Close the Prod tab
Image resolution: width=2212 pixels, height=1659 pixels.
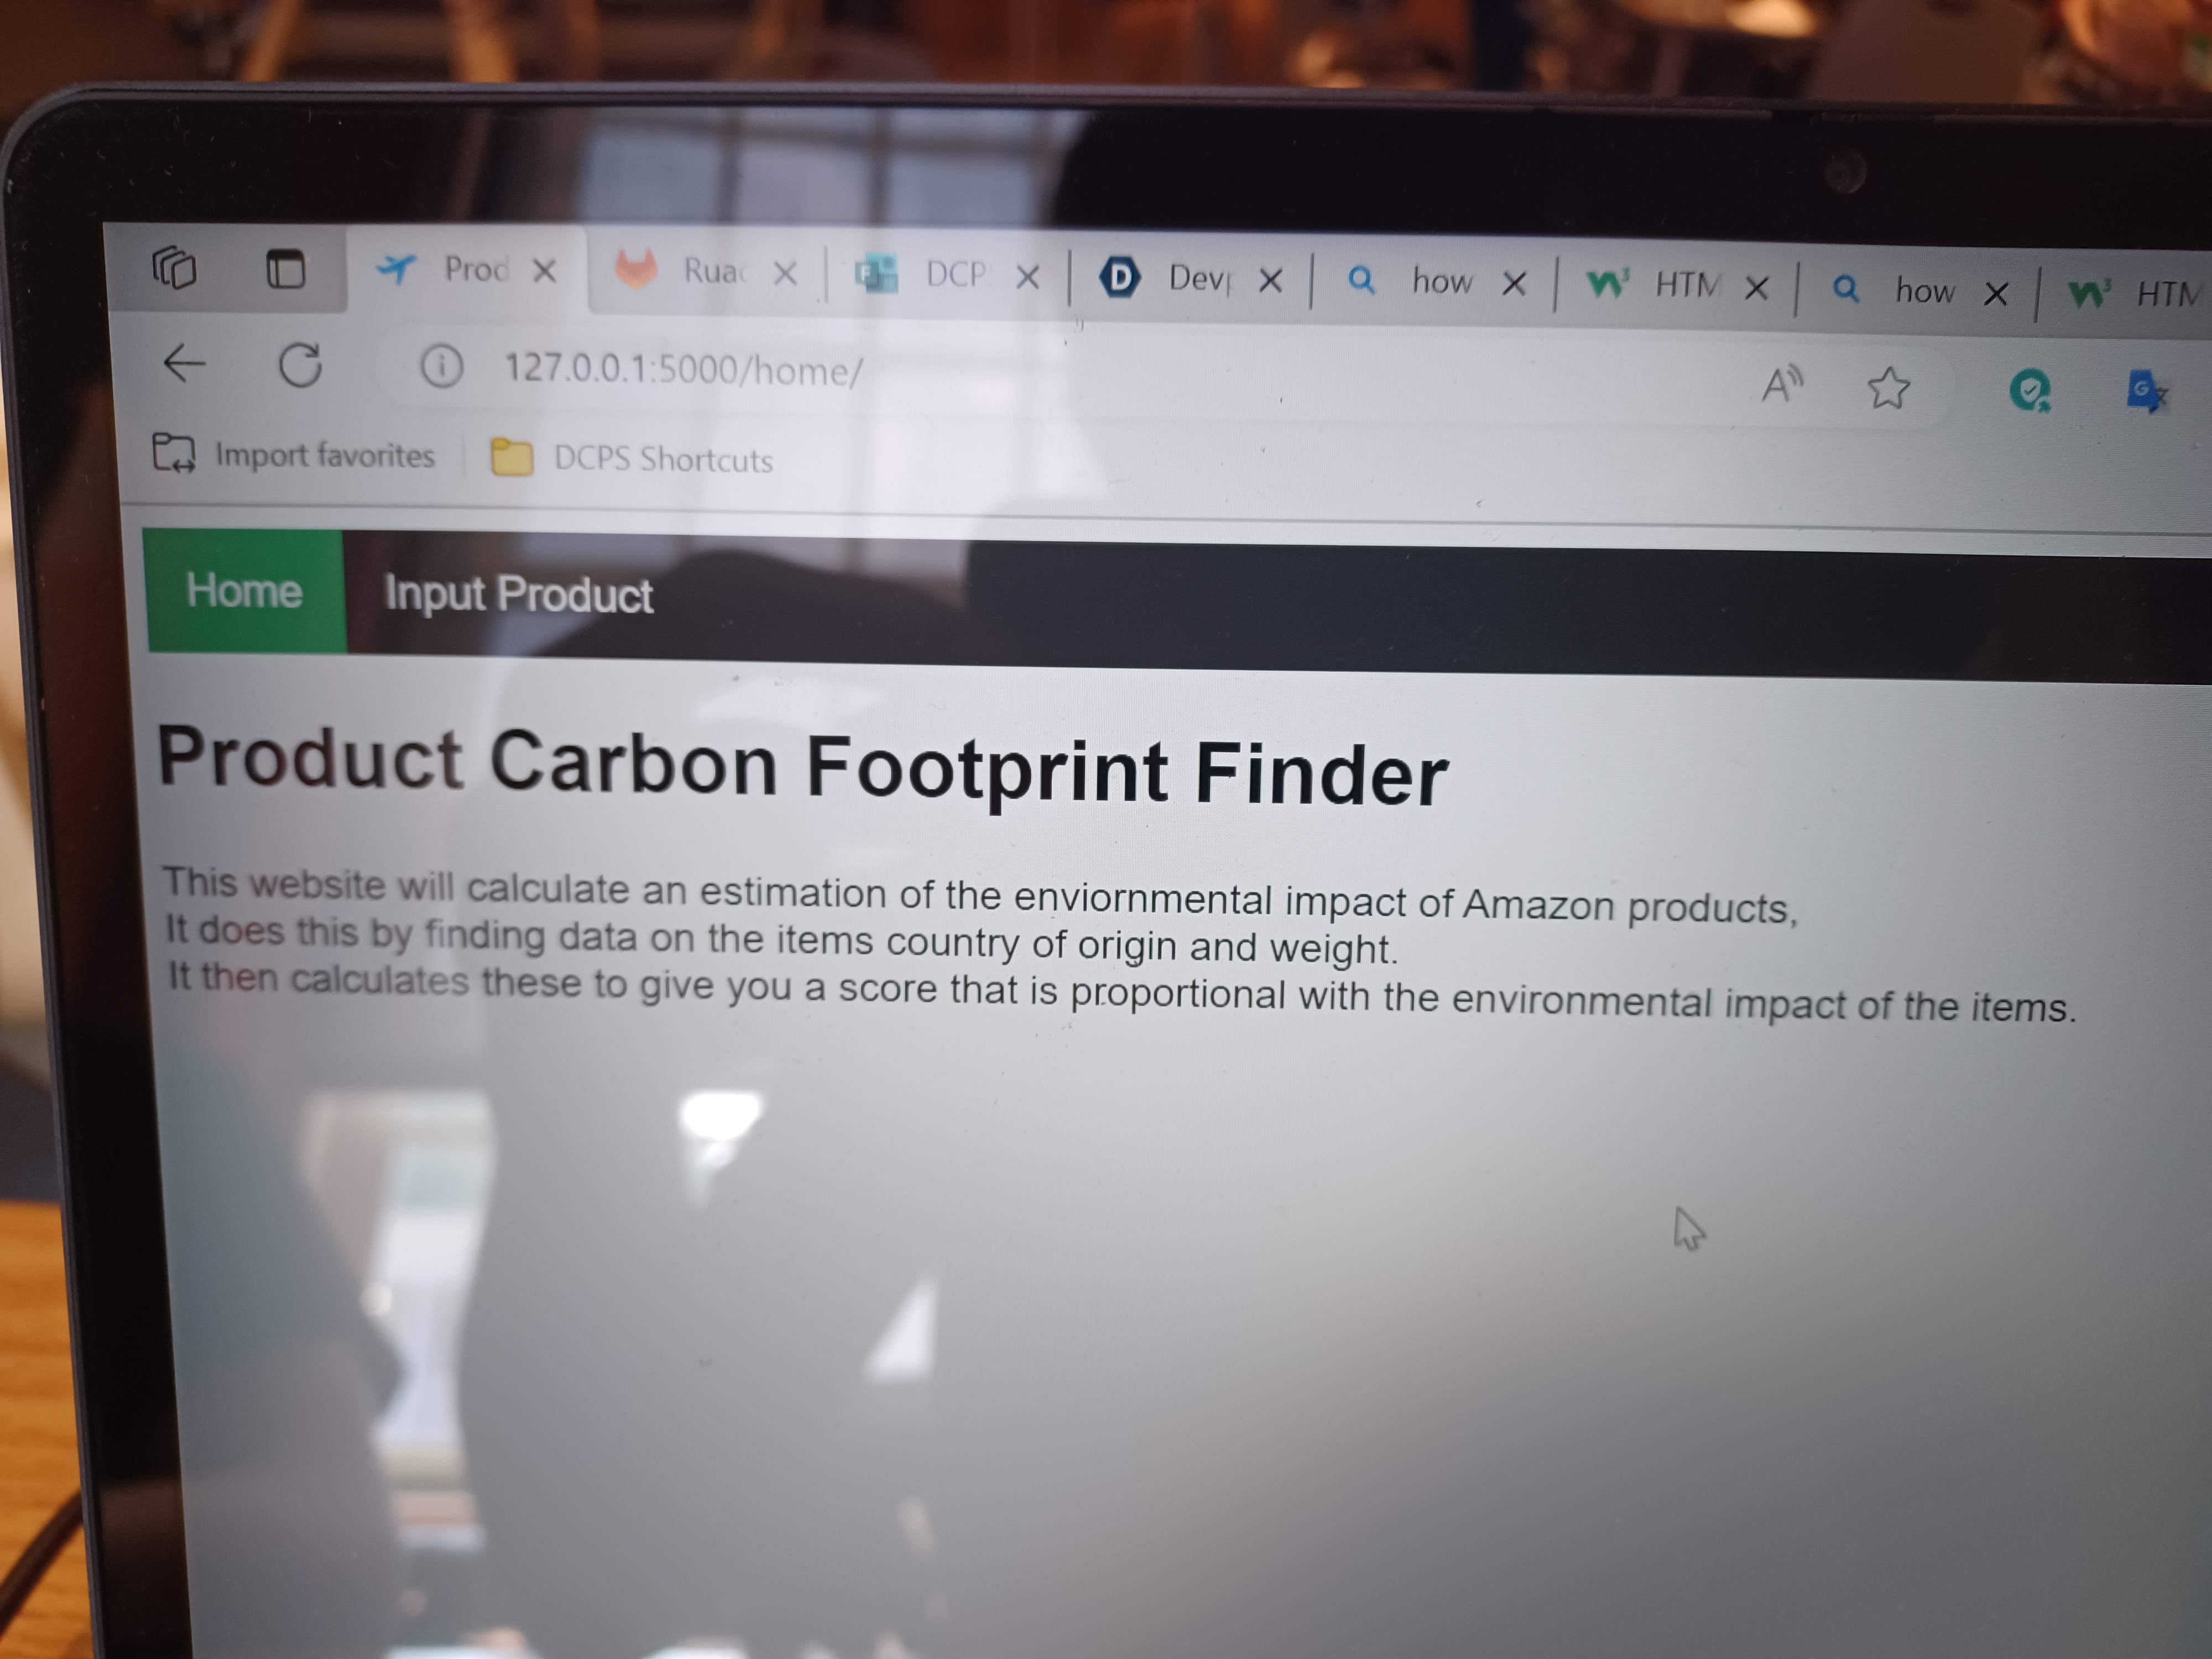pos(544,271)
